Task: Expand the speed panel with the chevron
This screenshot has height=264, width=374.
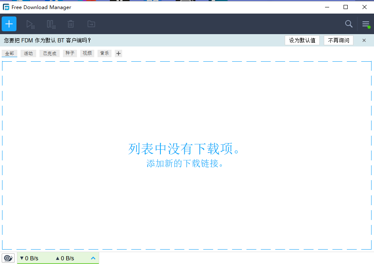Action: [x=93, y=258]
